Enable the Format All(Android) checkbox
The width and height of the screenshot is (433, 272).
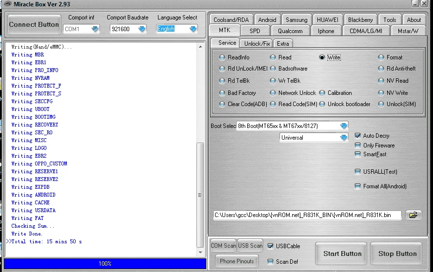tap(357, 186)
